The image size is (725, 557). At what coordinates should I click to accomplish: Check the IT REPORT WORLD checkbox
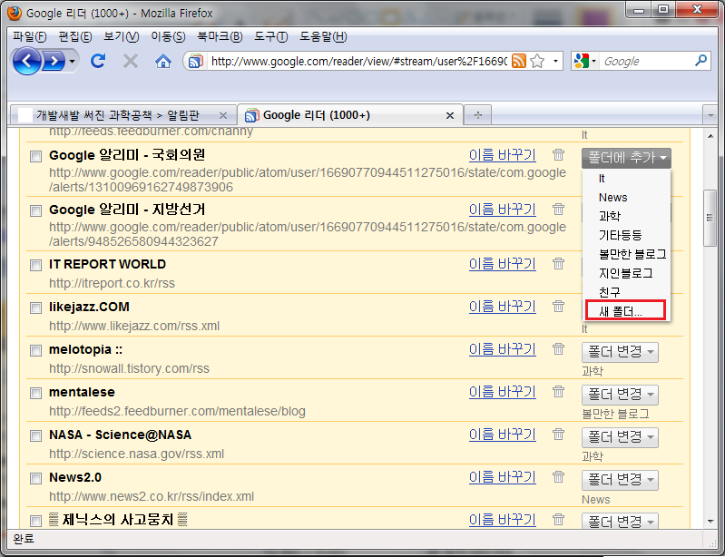(35, 265)
